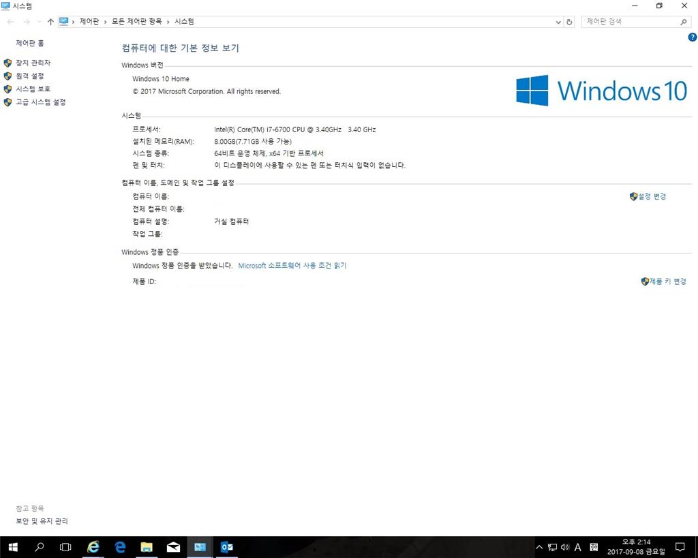Click the system window title icon
Screen dimensions: 698x558
[5, 5]
